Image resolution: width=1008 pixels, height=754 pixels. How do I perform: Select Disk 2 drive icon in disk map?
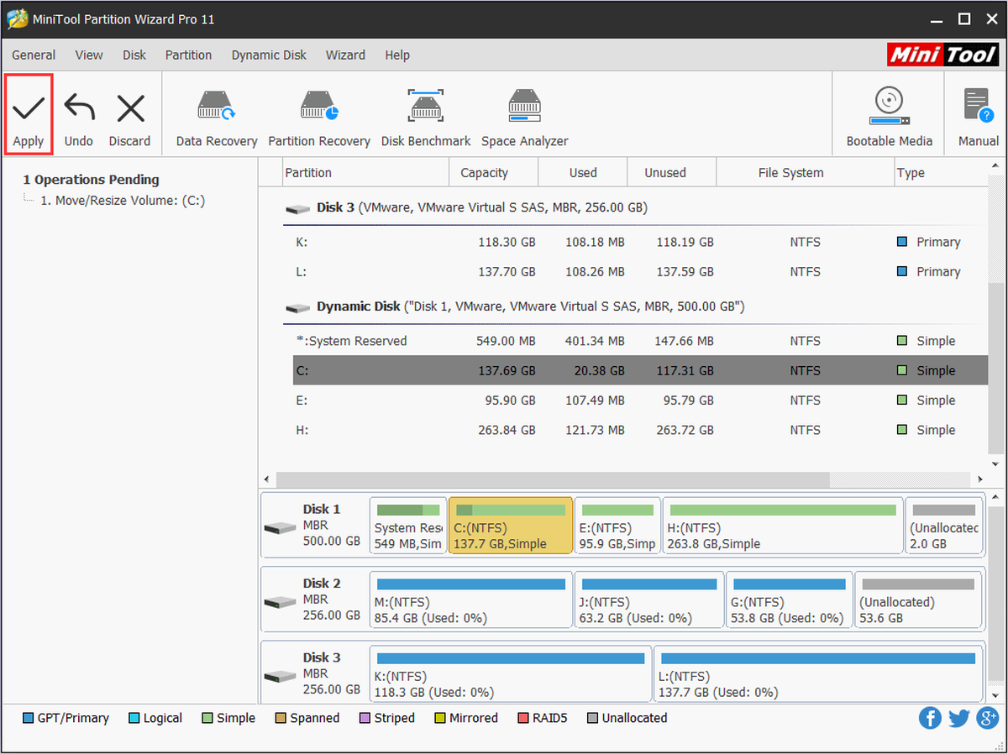click(x=280, y=602)
